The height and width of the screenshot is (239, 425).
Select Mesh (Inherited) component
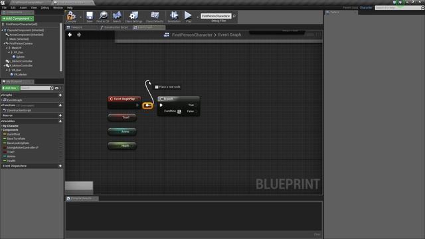click(17, 39)
